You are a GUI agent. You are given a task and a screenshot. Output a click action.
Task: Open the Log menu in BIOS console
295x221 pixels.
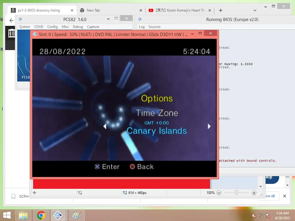coord(142,27)
